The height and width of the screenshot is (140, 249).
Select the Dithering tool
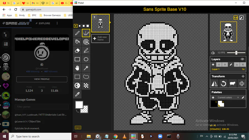86,85
